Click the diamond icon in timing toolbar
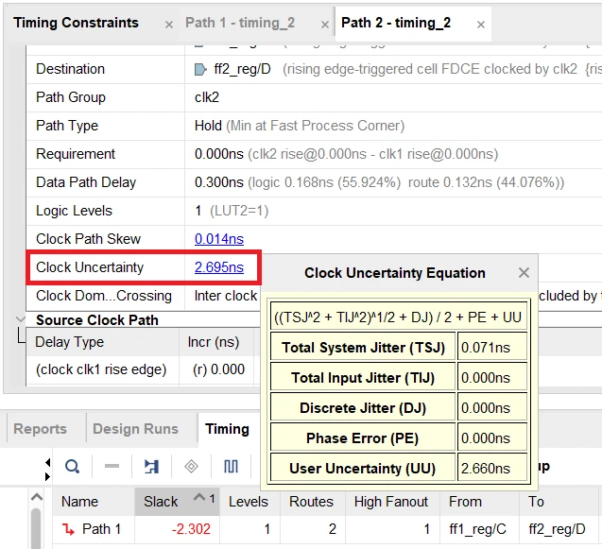 [x=191, y=467]
